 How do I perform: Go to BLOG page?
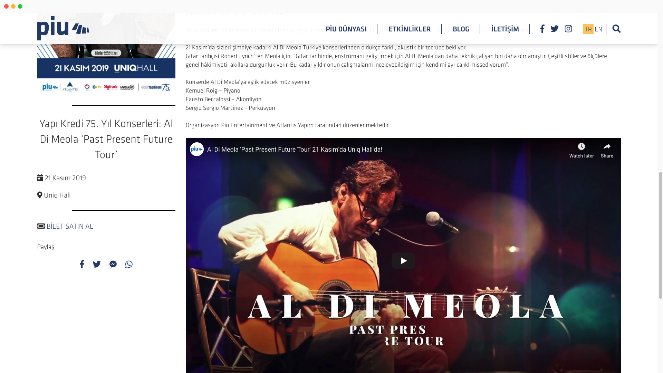461,29
